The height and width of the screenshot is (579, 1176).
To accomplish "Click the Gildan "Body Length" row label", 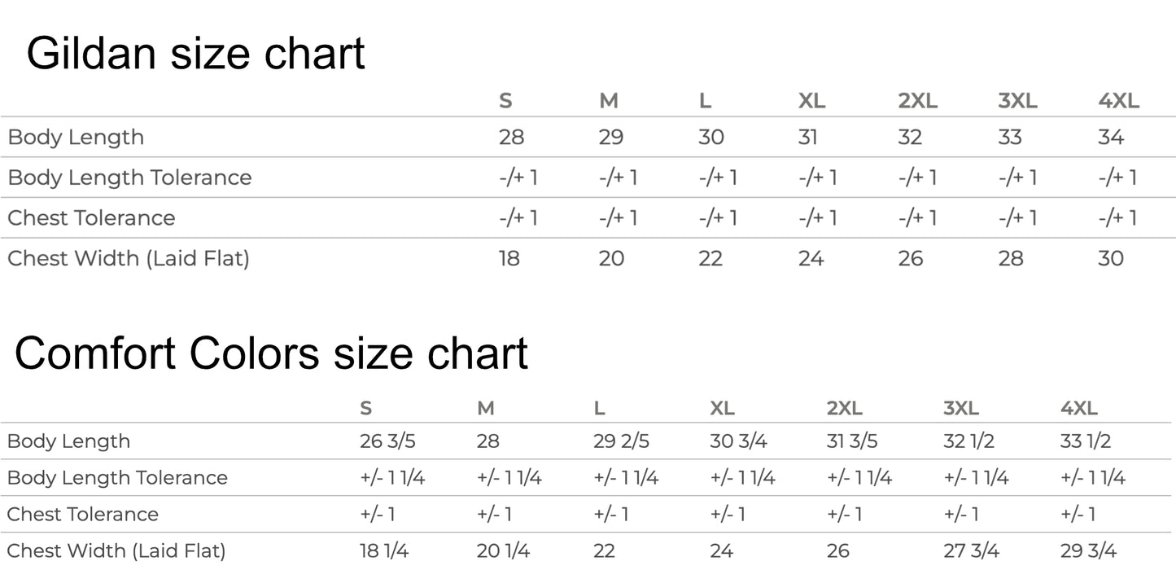I will point(76,137).
